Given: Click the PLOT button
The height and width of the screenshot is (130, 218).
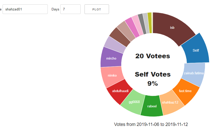Looking at the screenshot, I should [x=97, y=9].
